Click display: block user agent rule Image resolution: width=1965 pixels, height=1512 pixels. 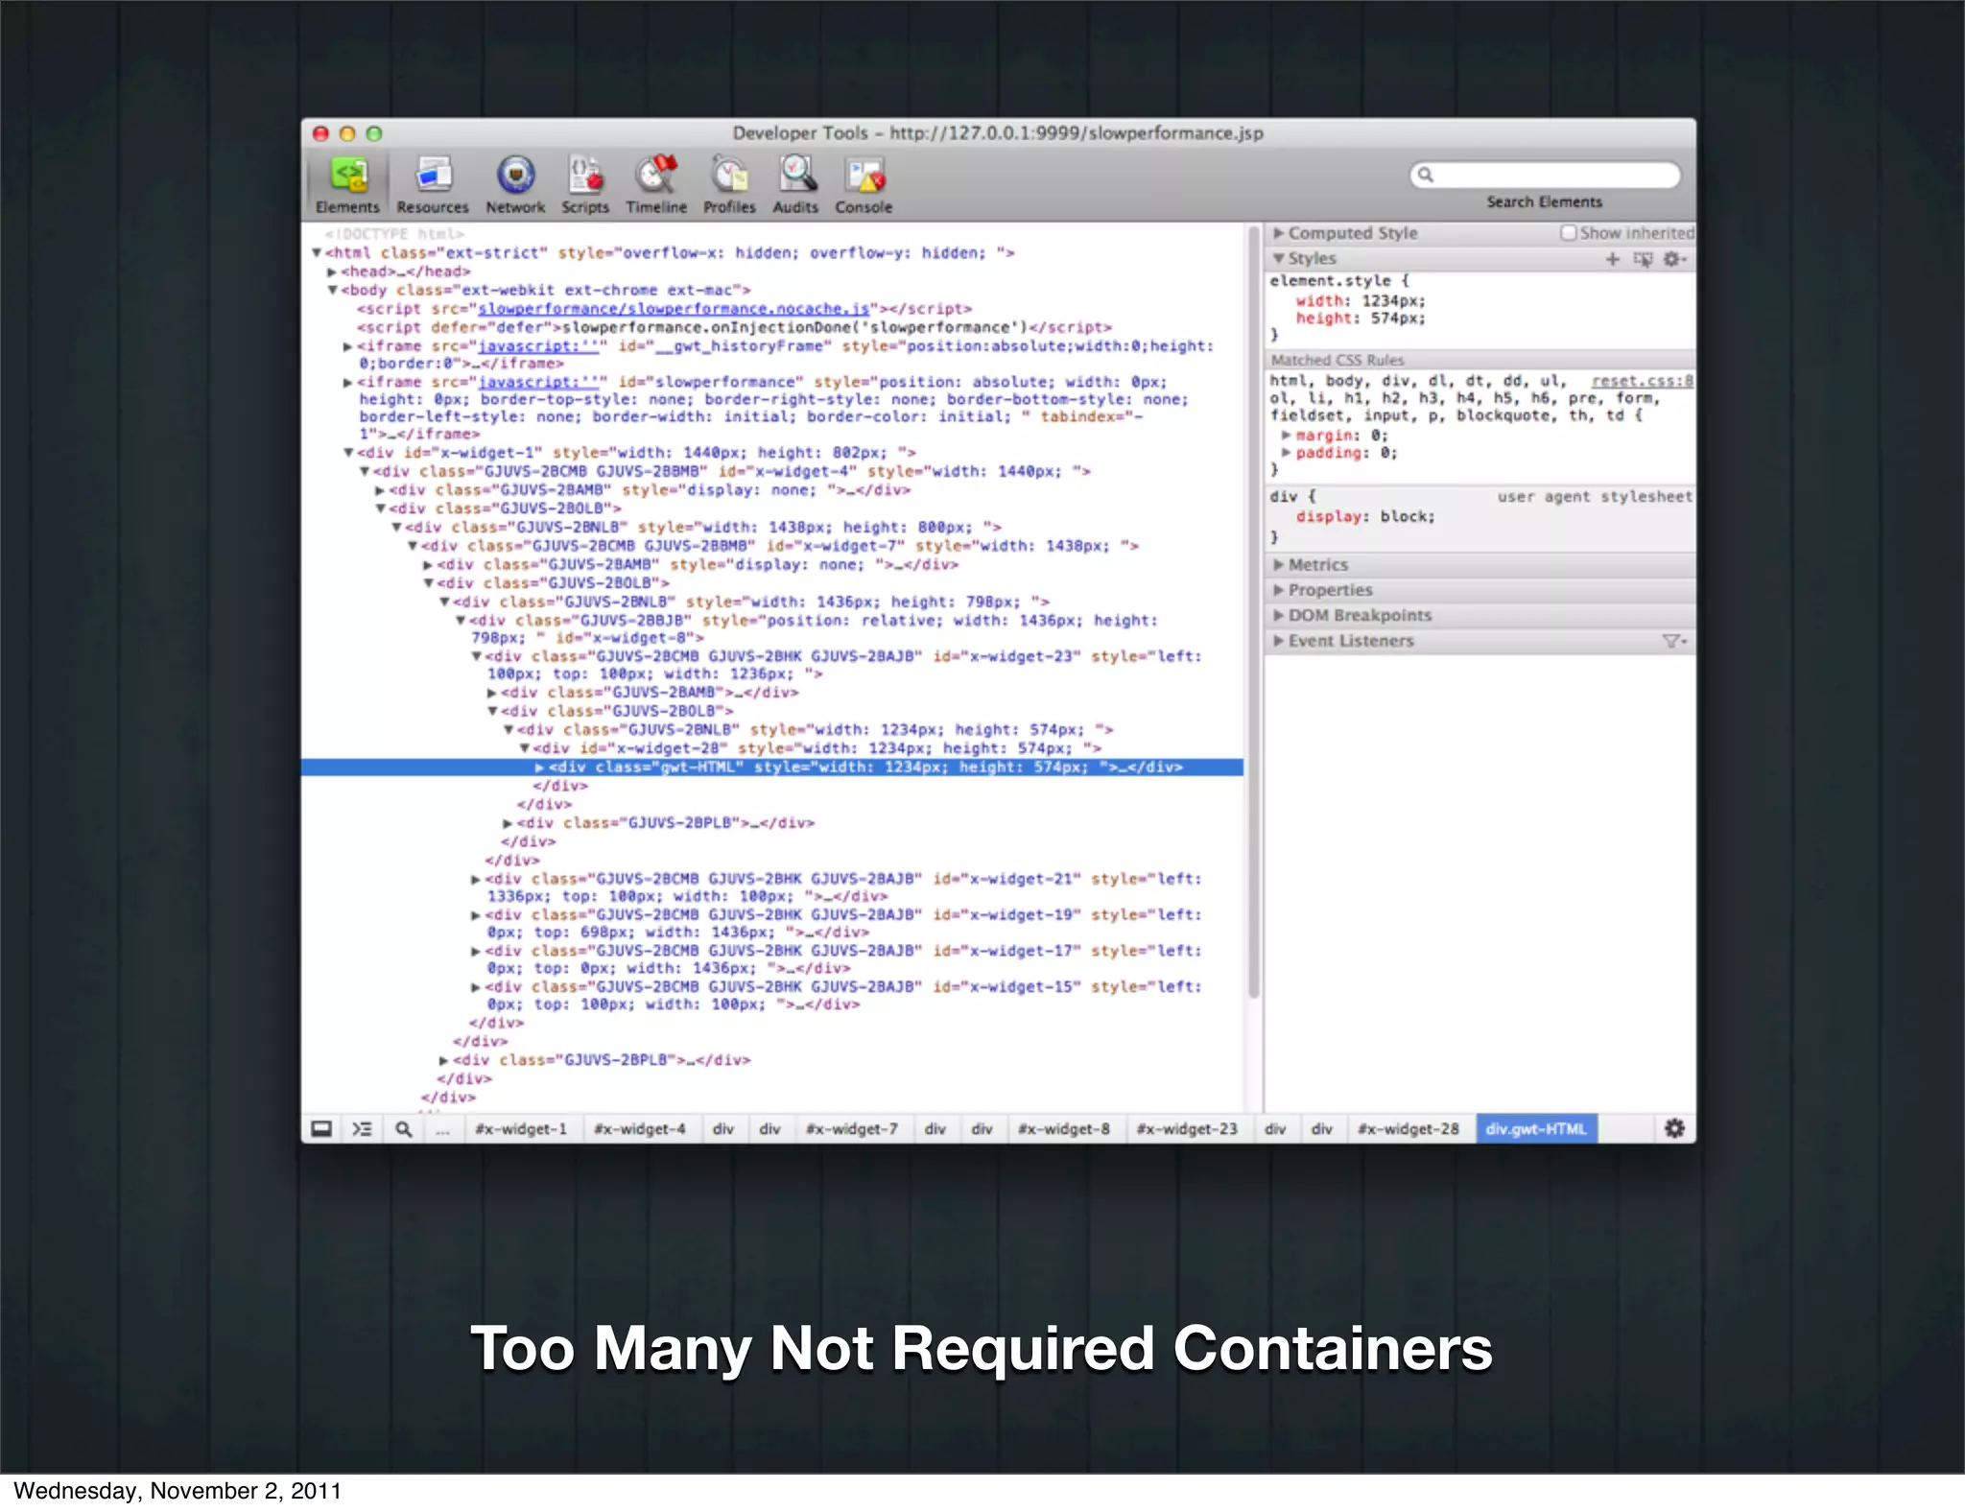click(1365, 516)
